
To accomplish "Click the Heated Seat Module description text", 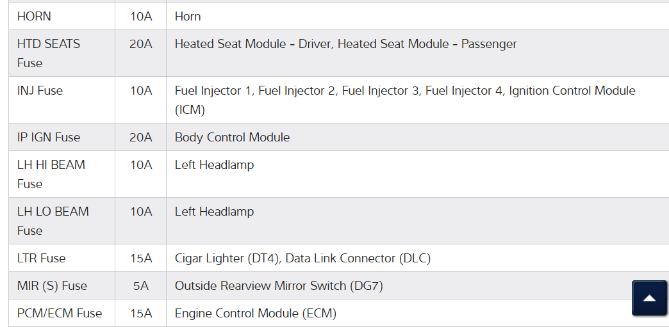I will coord(345,44).
